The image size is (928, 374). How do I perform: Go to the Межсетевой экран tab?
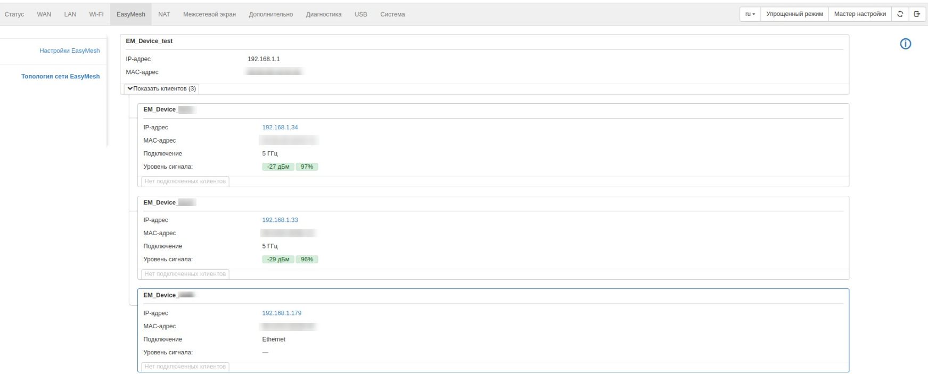point(209,14)
